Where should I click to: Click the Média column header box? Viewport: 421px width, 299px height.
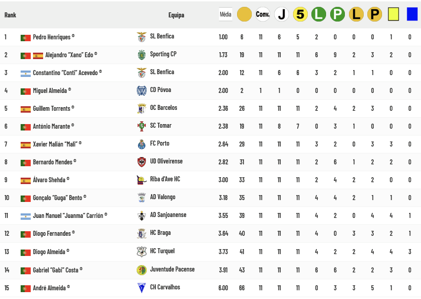coord(226,15)
